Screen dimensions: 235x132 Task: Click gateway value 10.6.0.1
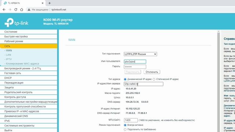(x=130, y=98)
